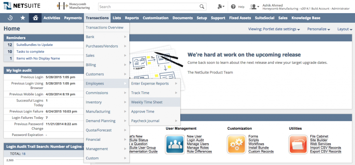Open the Lists menu

[x=117, y=18]
